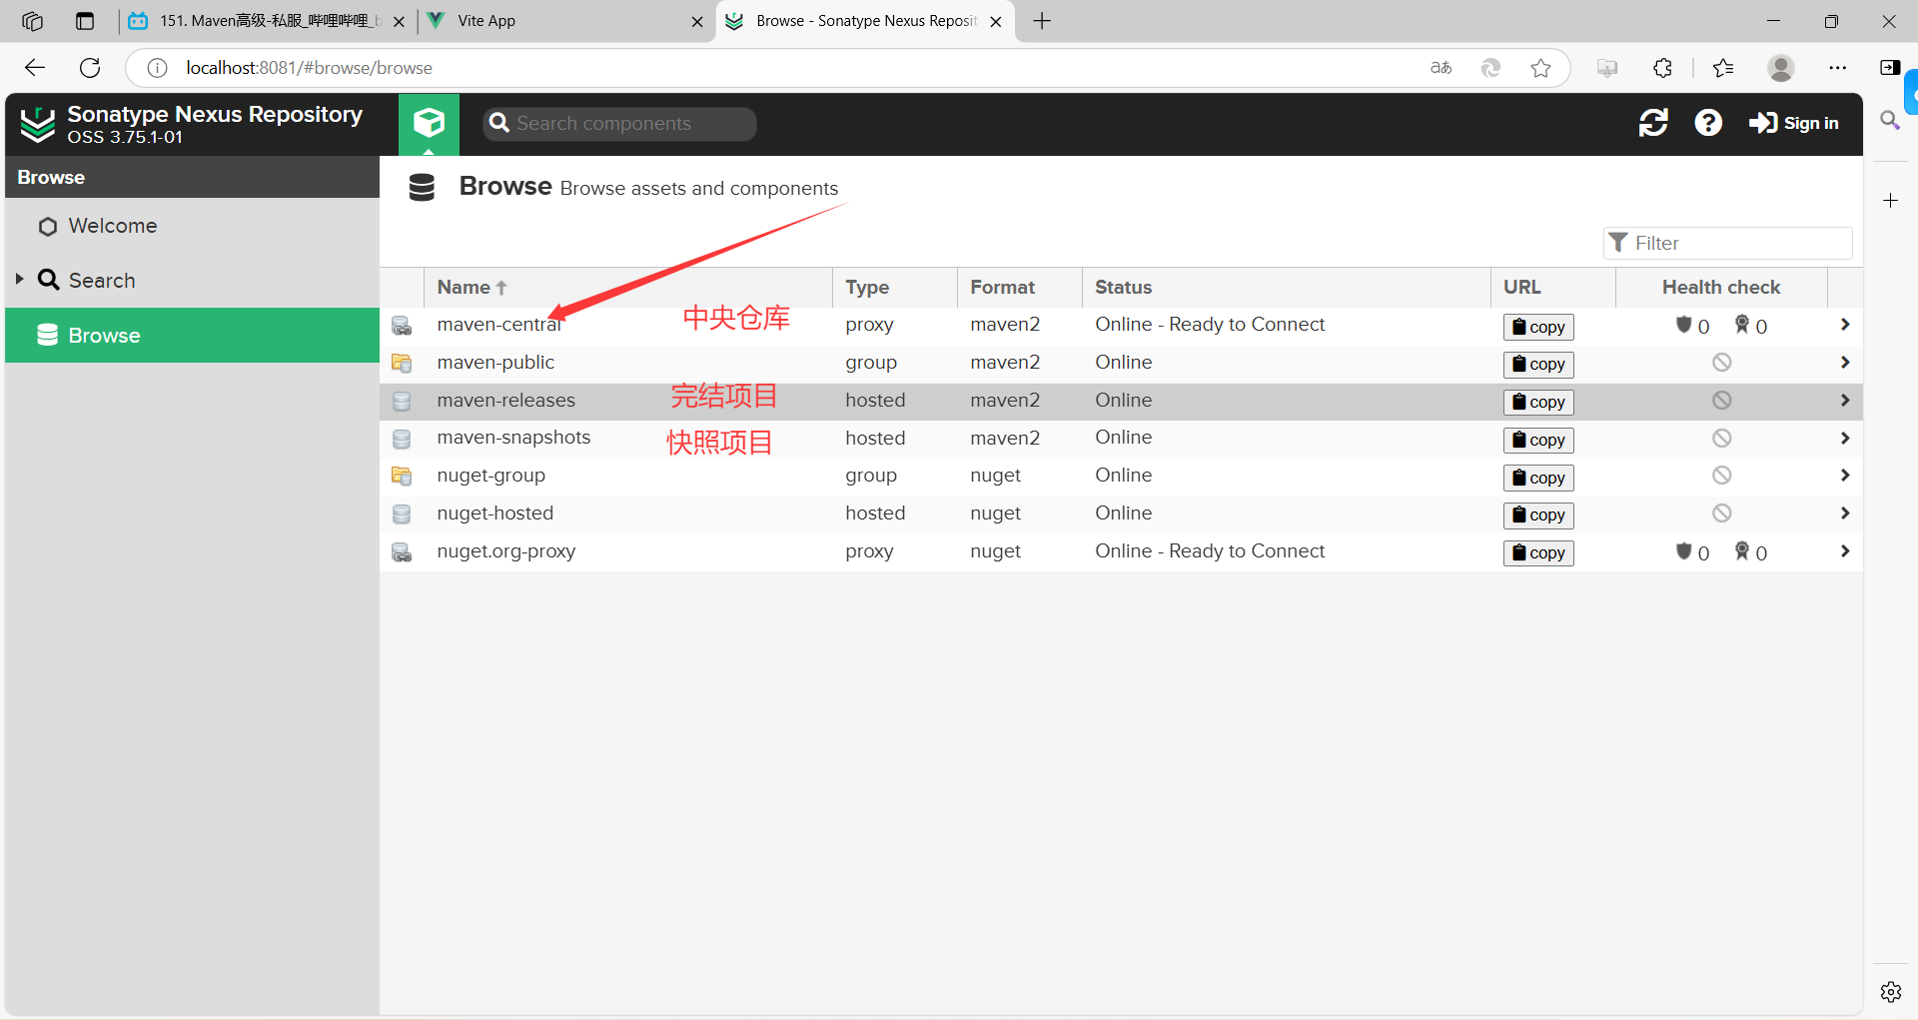
Task: Click maven-releases hosted repository icon
Action: [402, 402]
